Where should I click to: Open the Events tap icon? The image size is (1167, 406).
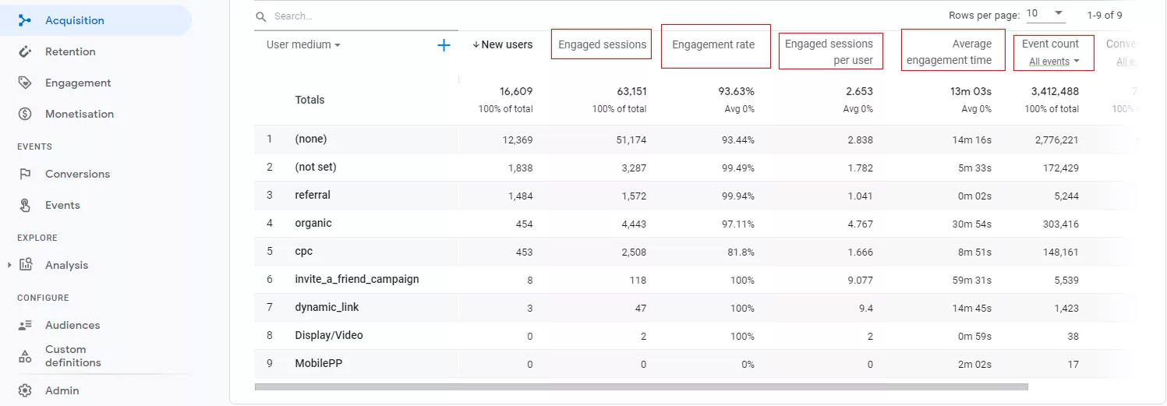coord(25,205)
